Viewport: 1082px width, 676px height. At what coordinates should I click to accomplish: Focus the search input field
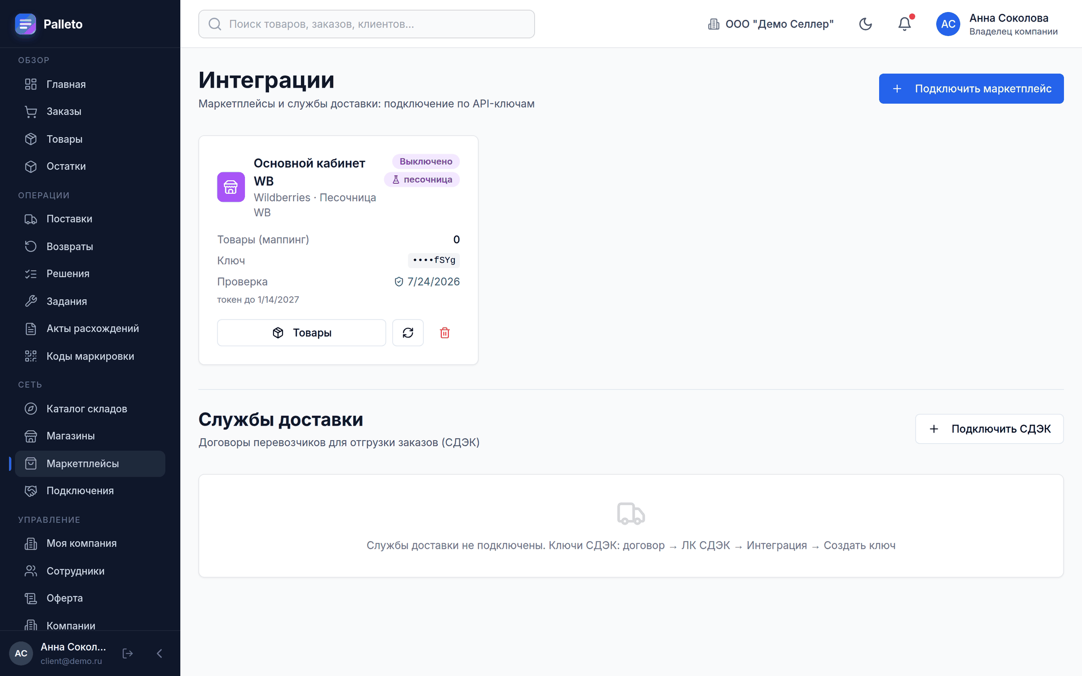click(x=367, y=24)
